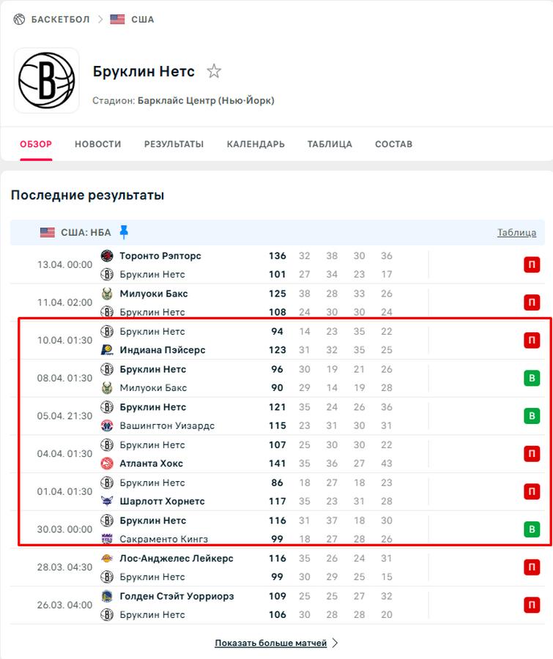Click the Golden State Warriors logo
Screen dimensions: 553x659
tap(107, 596)
